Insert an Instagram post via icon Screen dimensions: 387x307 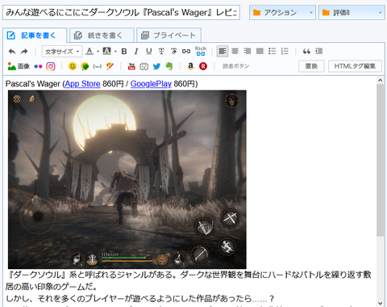pos(51,66)
